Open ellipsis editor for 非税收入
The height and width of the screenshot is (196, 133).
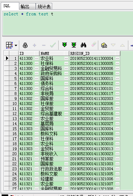(66, 154)
